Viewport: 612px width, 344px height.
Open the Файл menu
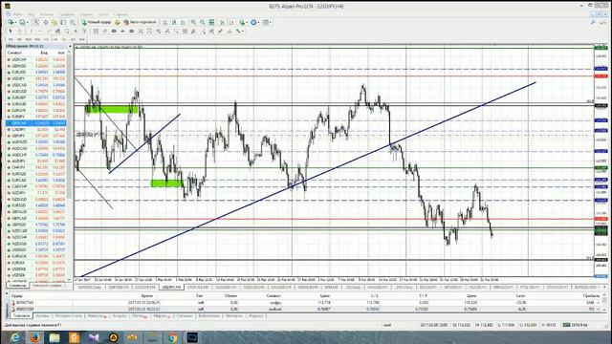[x=17, y=14]
